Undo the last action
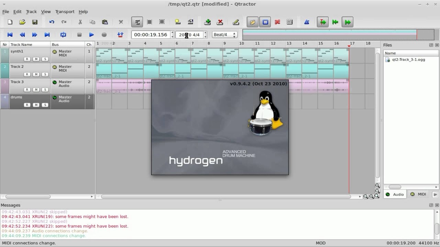 52,22
